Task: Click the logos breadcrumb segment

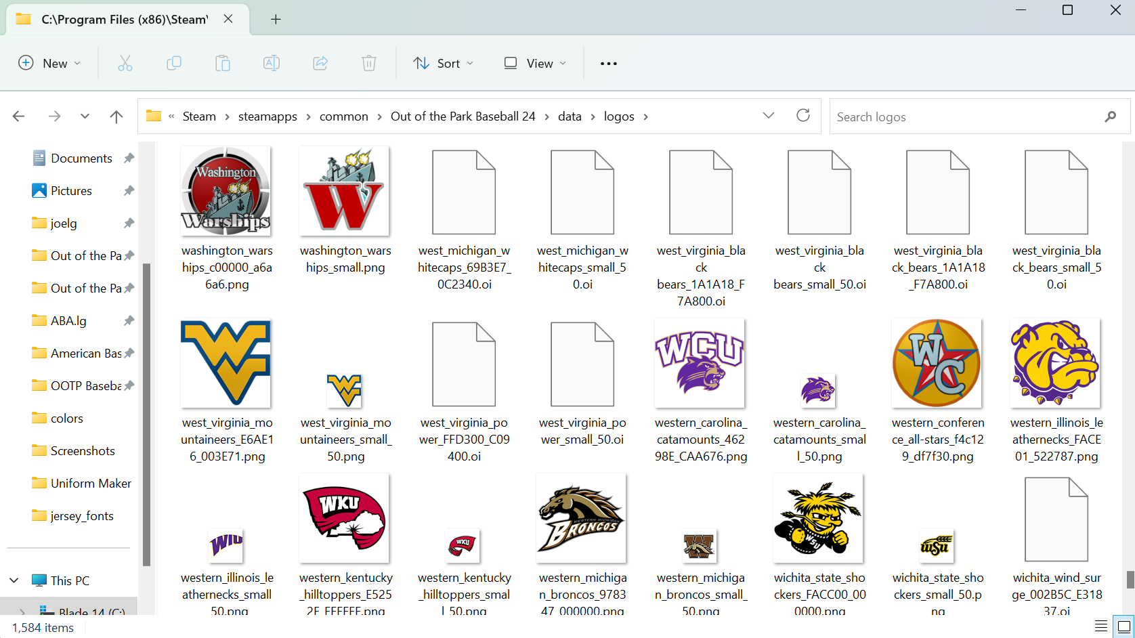Action: pos(619,116)
